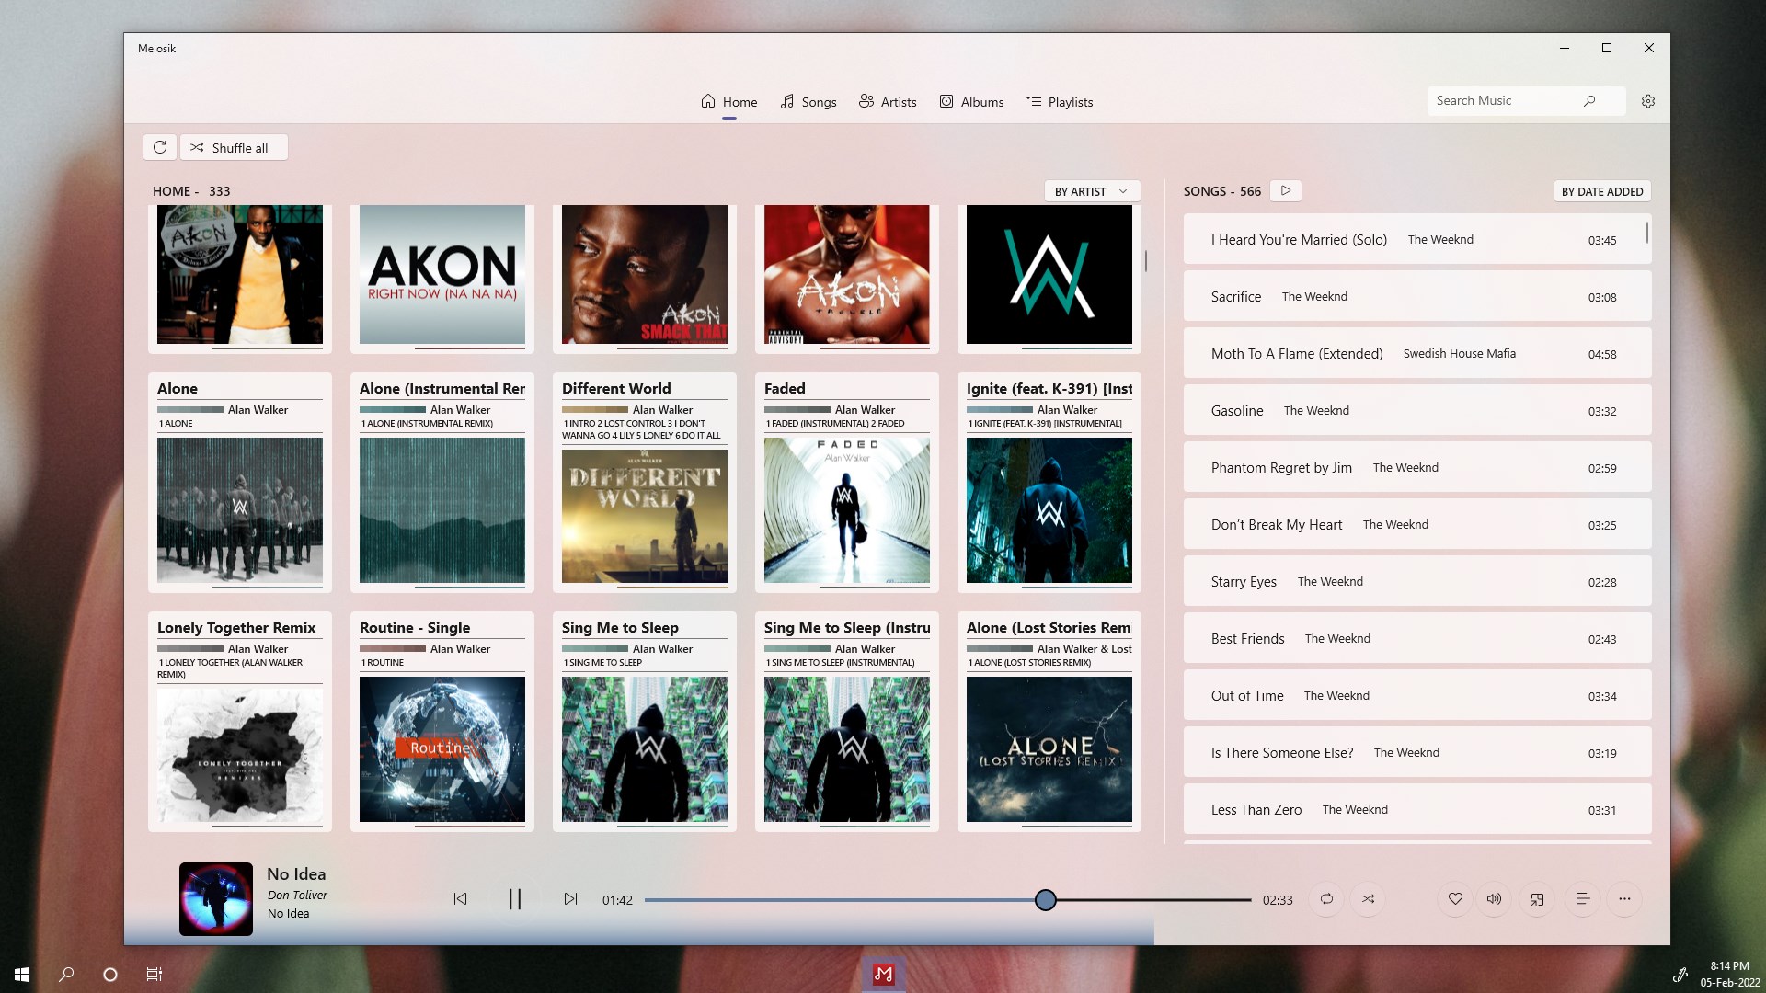Open the settings gear icon
This screenshot has width=1766, height=993.
coord(1648,101)
